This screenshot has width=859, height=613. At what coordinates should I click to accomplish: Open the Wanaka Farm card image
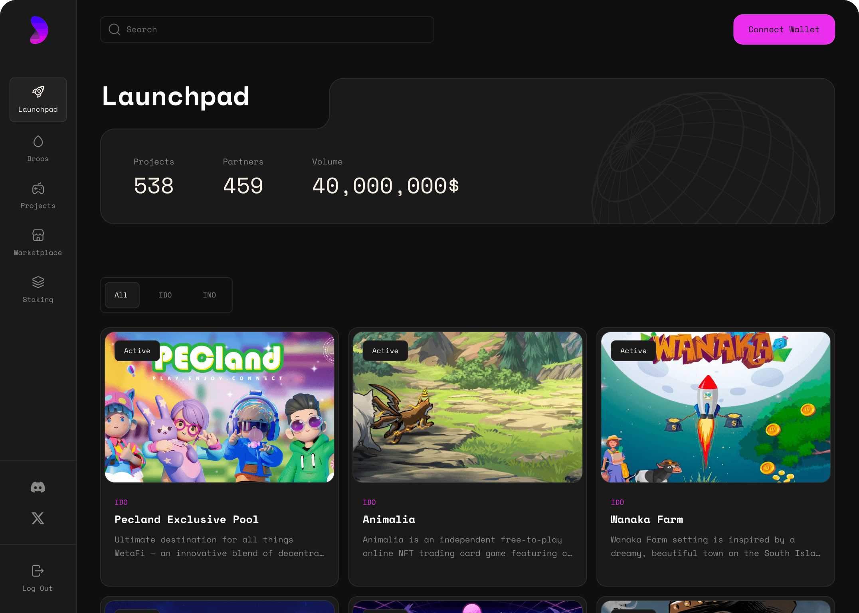tap(716, 407)
